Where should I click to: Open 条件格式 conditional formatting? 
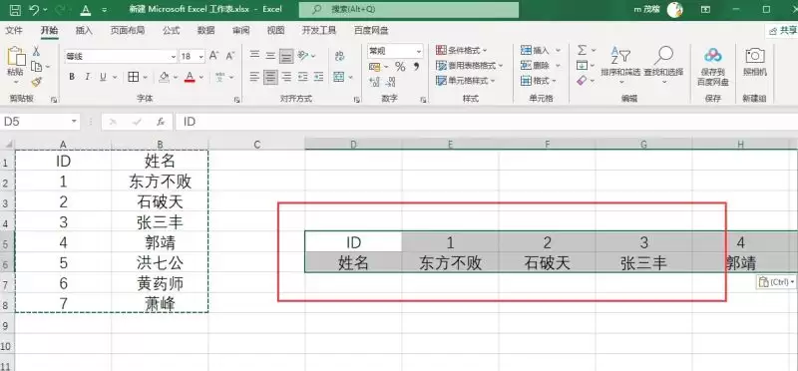[462, 51]
